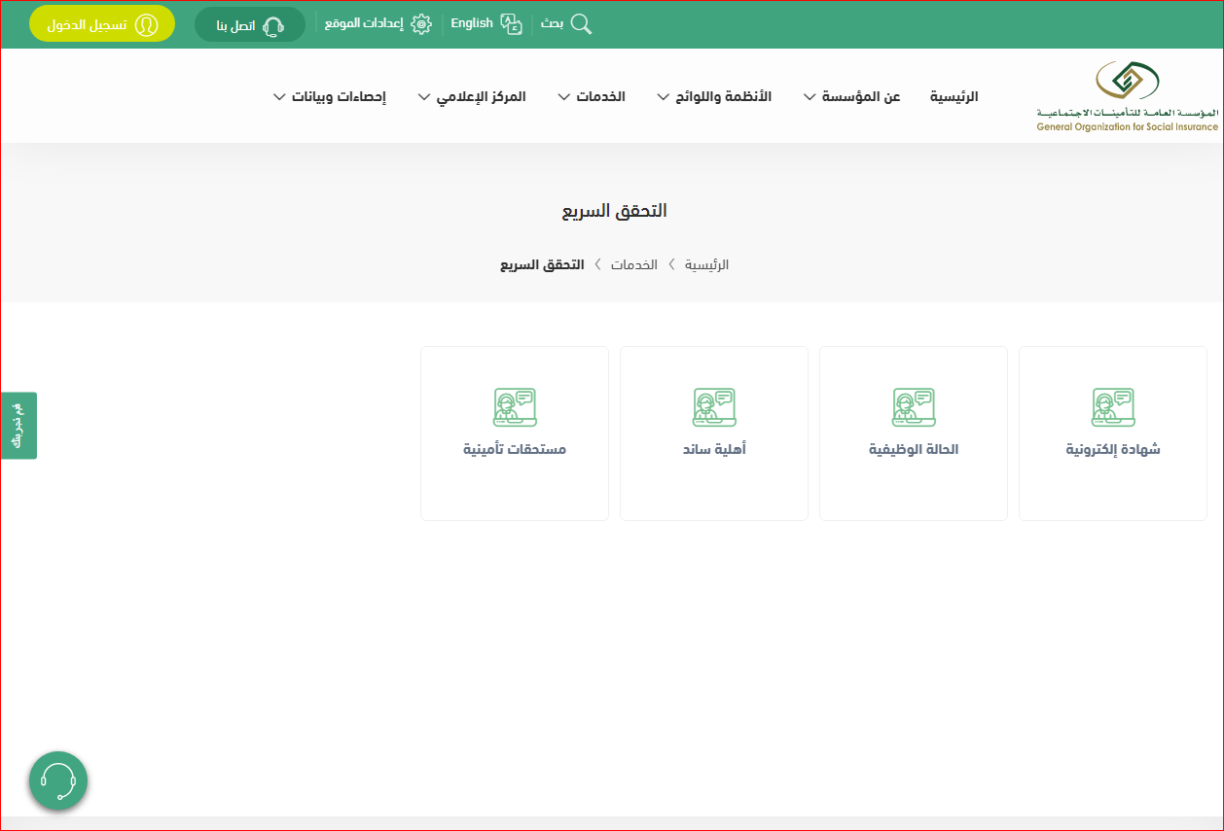
Task: Click the GOSI logo
Action: point(1127,95)
